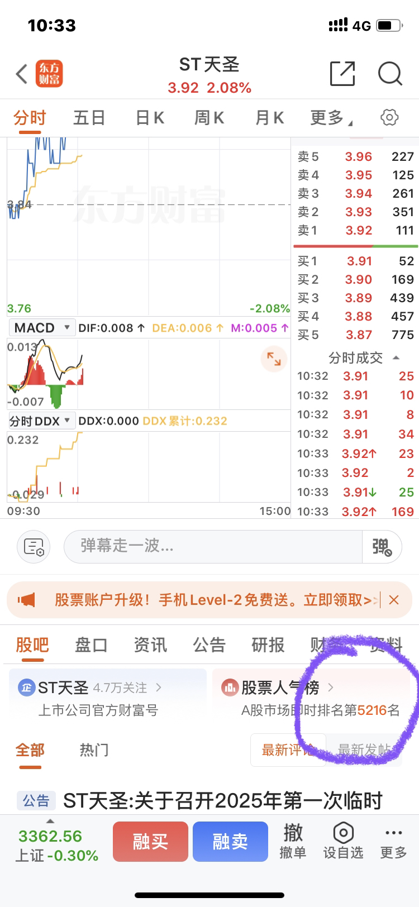Screen dimensions: 419x907
Task: Open 股票人气榜 chevron arrow
Action: point(331,688)
